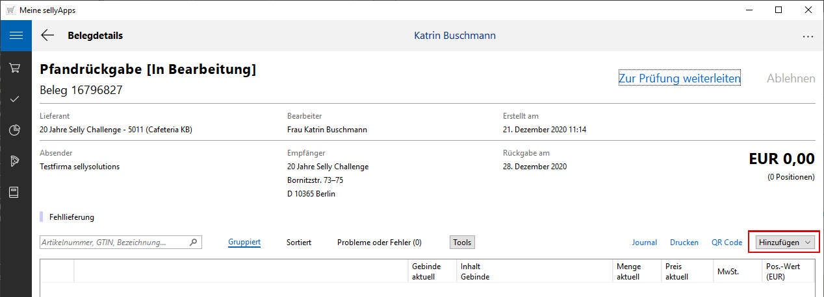The height and width of the screenshot is (297, 824).
Task: Show the QR Code
Action: [x=727, y=243]
